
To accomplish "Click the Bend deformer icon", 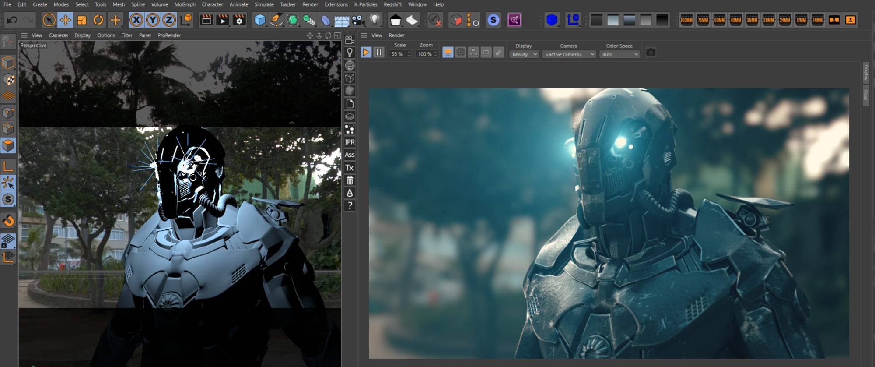I will [x=325, y=20].
